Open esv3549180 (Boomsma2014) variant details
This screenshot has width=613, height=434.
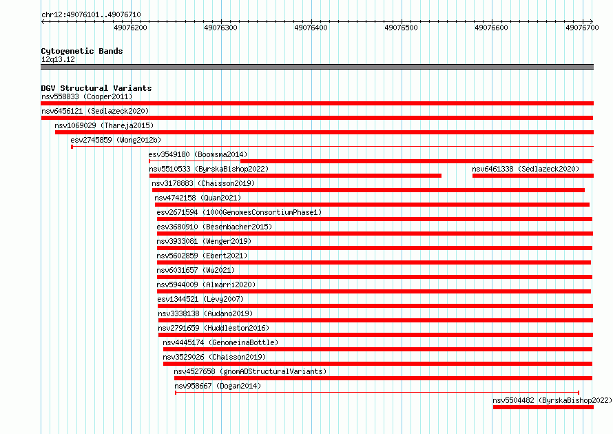(198, 154)
